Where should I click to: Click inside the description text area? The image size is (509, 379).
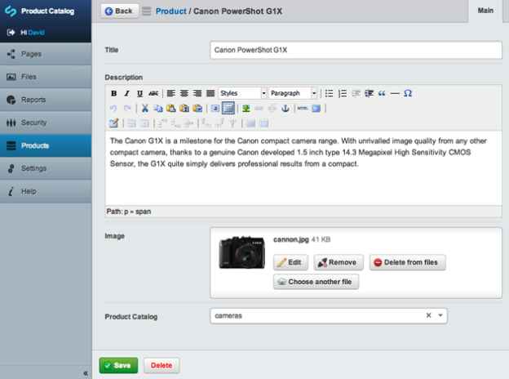(x=303, y=168)
